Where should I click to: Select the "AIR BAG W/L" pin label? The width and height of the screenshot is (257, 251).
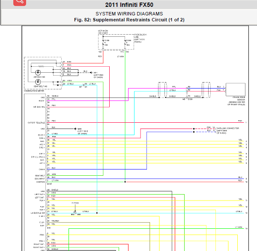(x=39, y=107)
